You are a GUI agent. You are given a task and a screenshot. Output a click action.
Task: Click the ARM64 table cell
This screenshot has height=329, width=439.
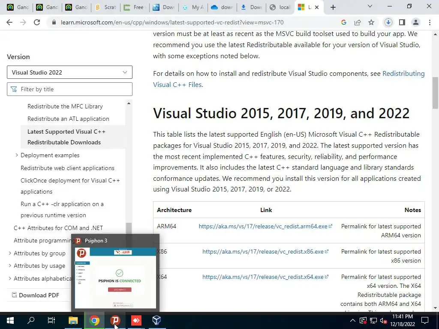[x=167, y=226]
